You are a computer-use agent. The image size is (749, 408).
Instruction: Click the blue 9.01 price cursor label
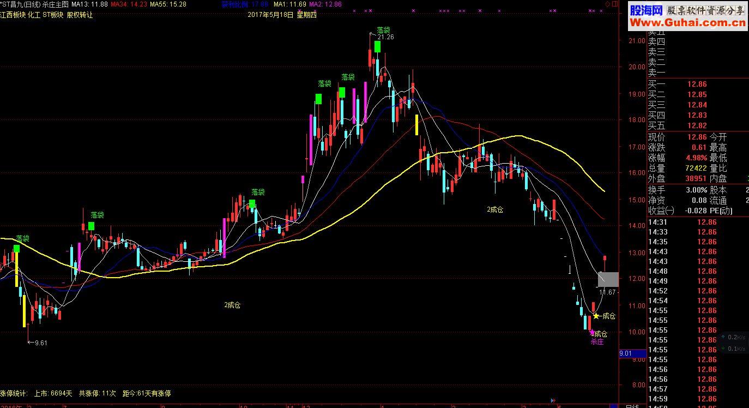[x=632, y=353]
